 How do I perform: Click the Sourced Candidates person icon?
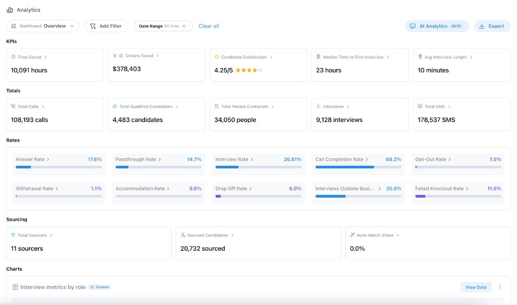pos(183,235)
